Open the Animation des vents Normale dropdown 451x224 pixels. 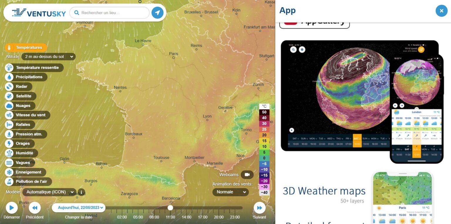(230, 192)
